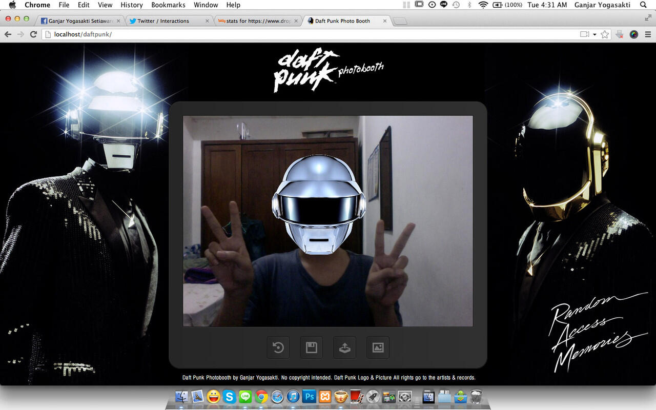Open Launchpad rocket in the dock
Viewport: 656px width, 410px height.
pos(373,396)
